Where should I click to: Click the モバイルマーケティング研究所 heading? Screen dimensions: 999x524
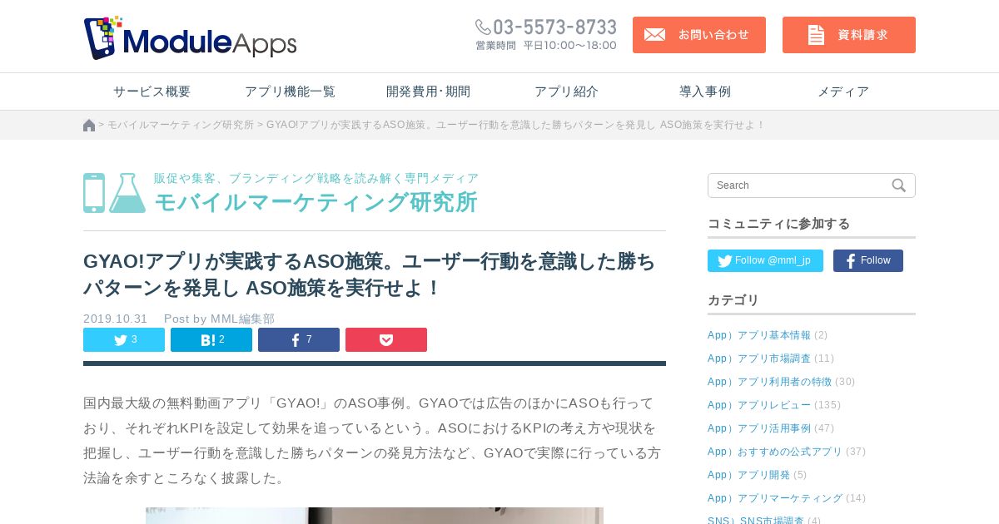316,202
